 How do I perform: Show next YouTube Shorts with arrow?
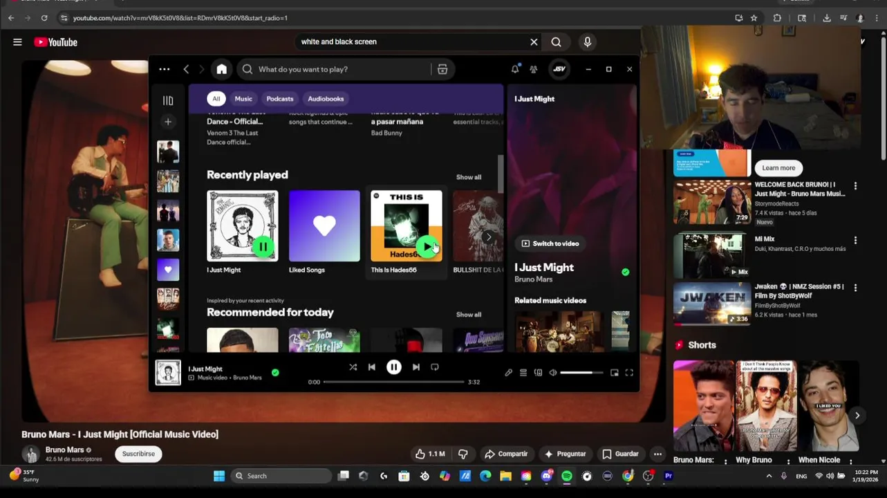tap(857, 416)
